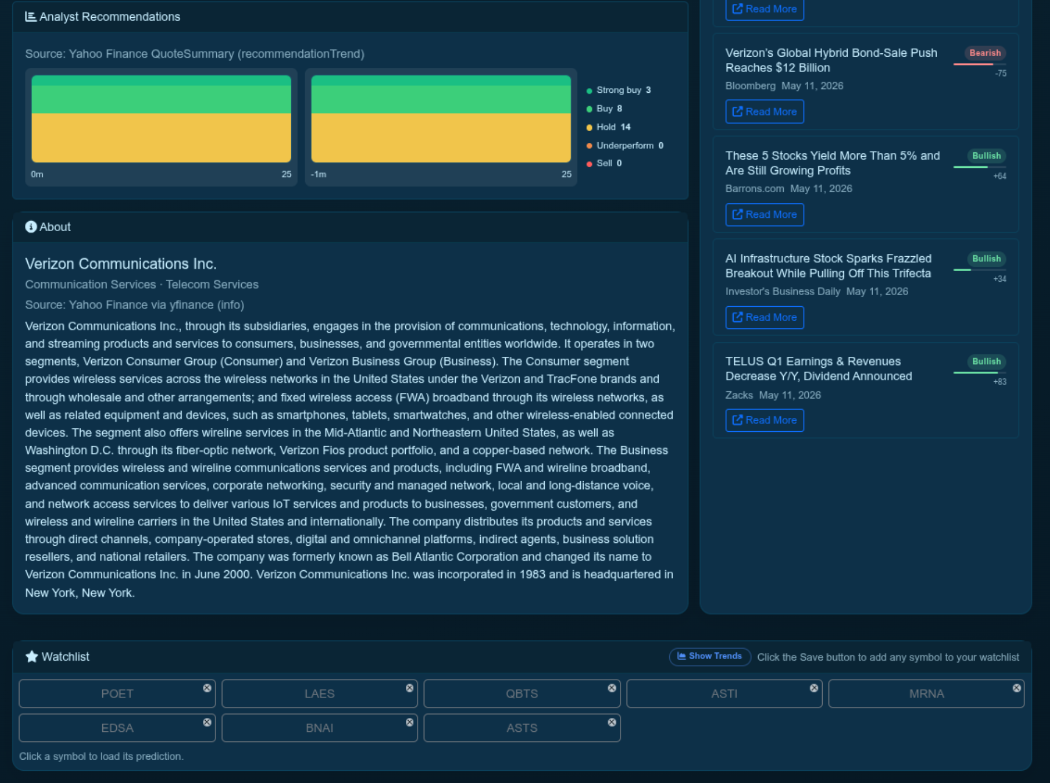
Task: Open Read More for AI Infrastructure Stock article
Action: point(764,317)
